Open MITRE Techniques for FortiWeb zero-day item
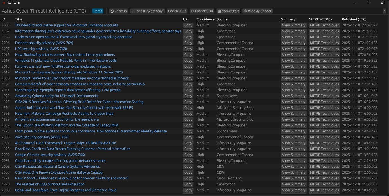The image size is (389, 196). pyautogui.click(x=324, y=66)
